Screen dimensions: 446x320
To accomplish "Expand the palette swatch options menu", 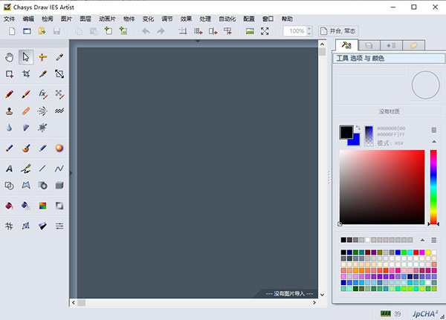I will (433, 240).
